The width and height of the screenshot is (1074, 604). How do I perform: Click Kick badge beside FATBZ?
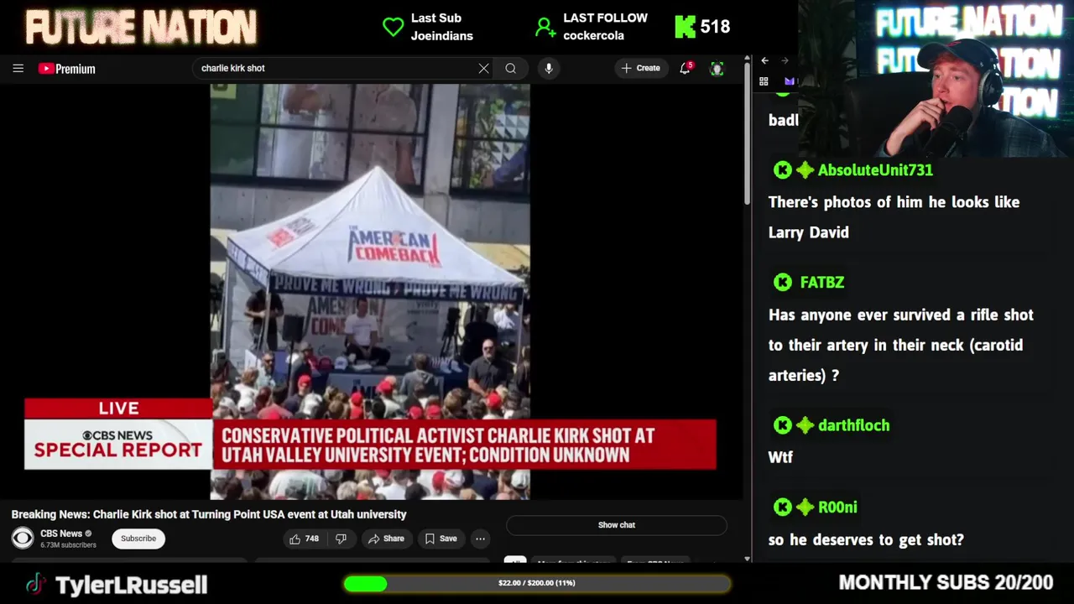[783, 283]
